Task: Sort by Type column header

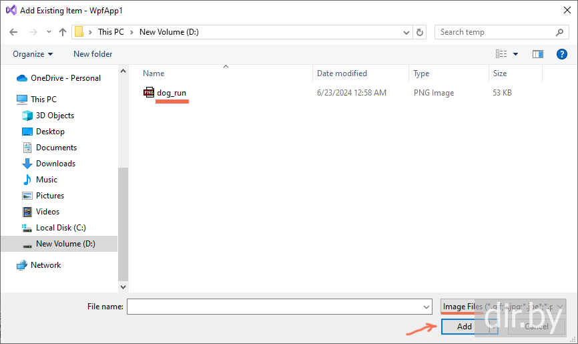Action: click(x=421, y=73)
